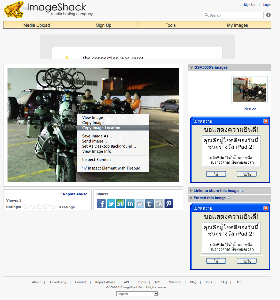This screenshot has height=300, width=280.
Task: Open help icon beside Links to share
Action: [x=242, y=191]
